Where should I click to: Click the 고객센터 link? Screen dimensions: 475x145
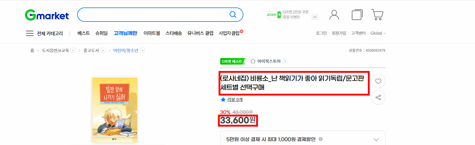coord(358,33)
